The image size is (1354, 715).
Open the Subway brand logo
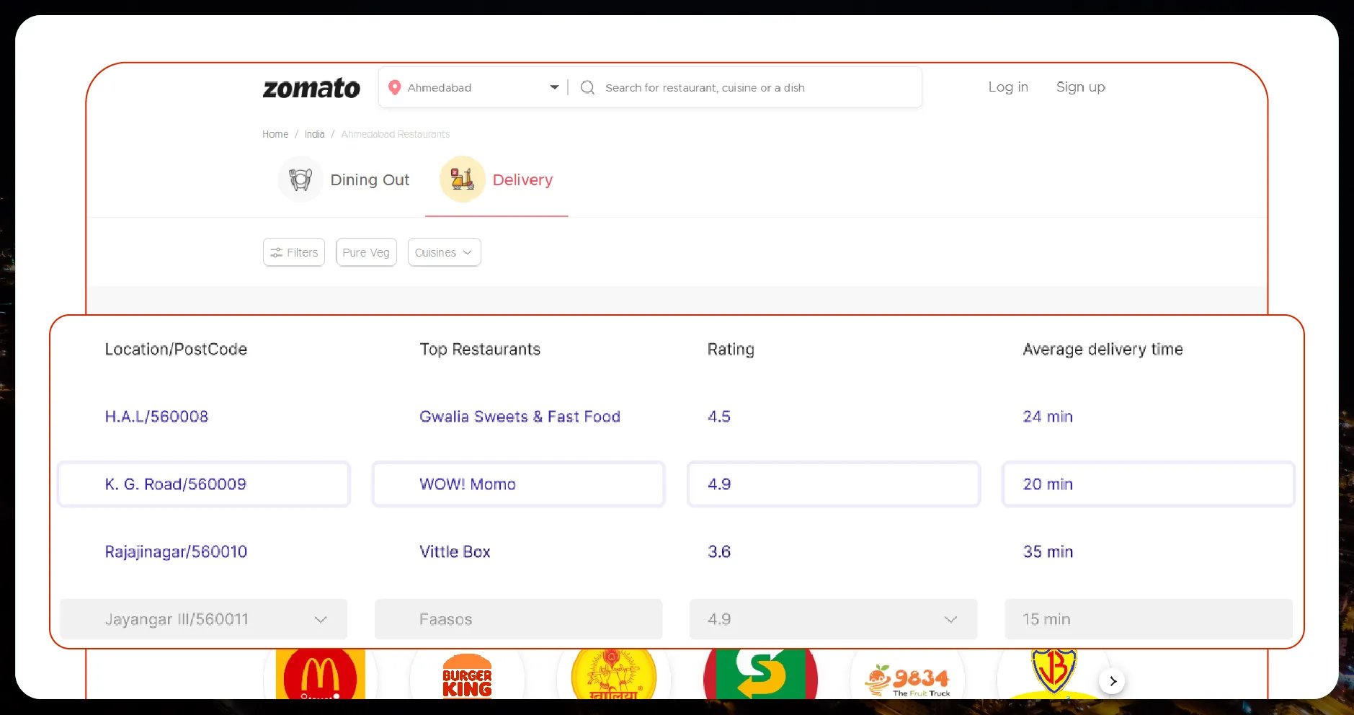(760, 675)
